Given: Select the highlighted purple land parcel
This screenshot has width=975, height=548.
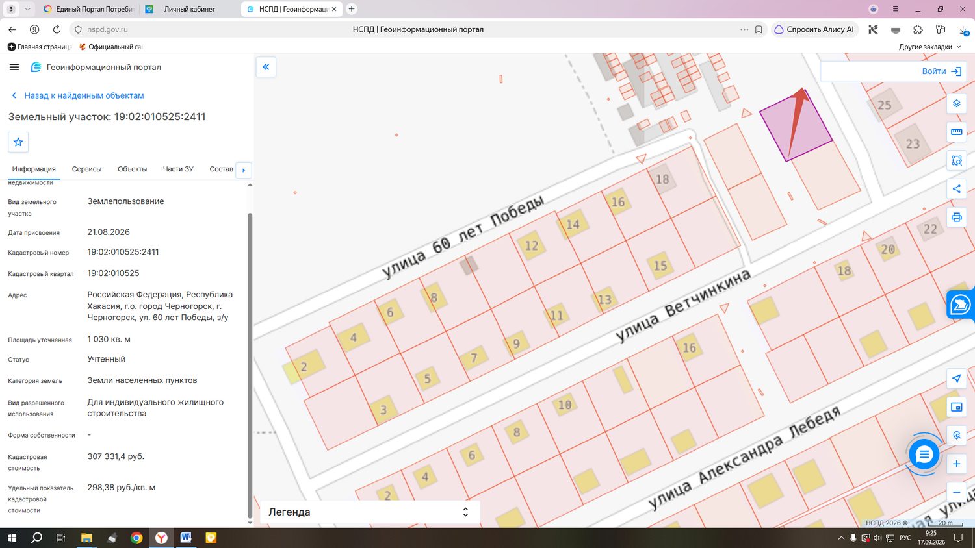Looking at the screenshot, I should [795, 125].
